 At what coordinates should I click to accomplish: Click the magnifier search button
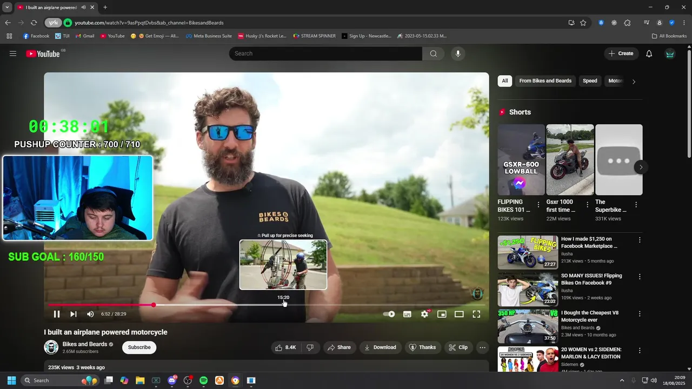[x=434, y=53]
